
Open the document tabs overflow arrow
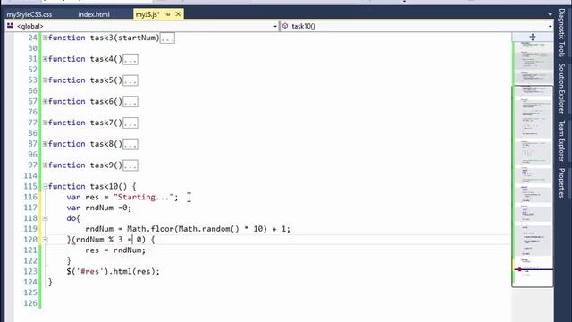point(550,14)
